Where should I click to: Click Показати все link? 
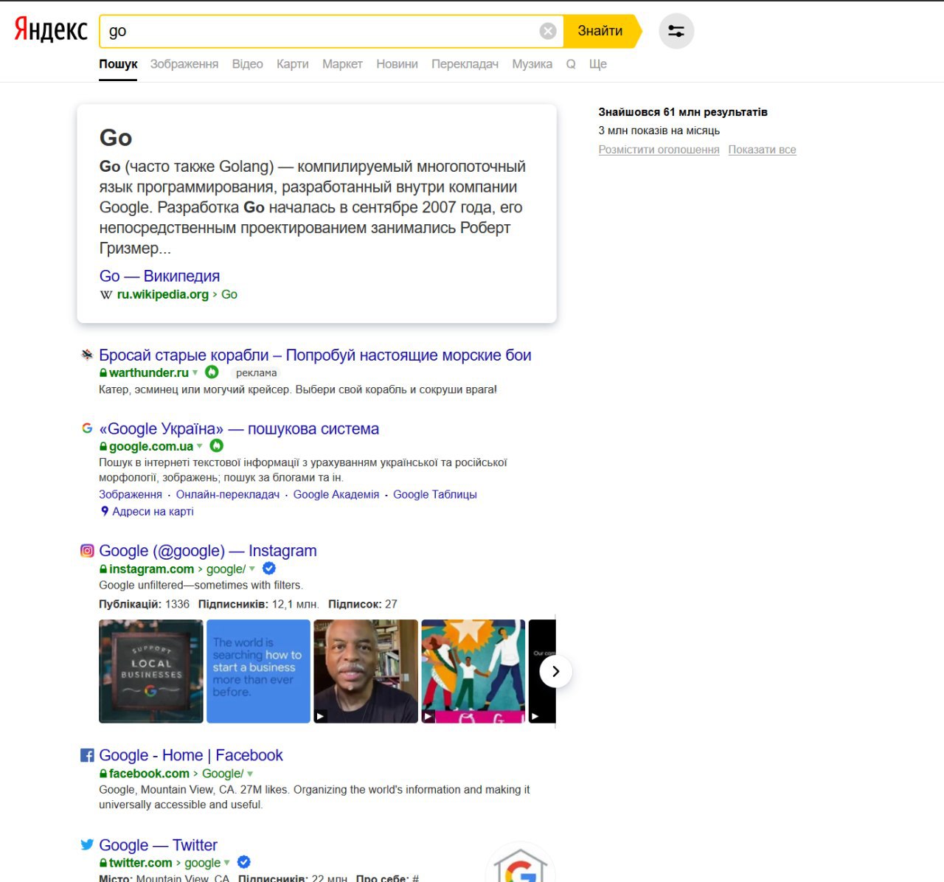point(763,149)
